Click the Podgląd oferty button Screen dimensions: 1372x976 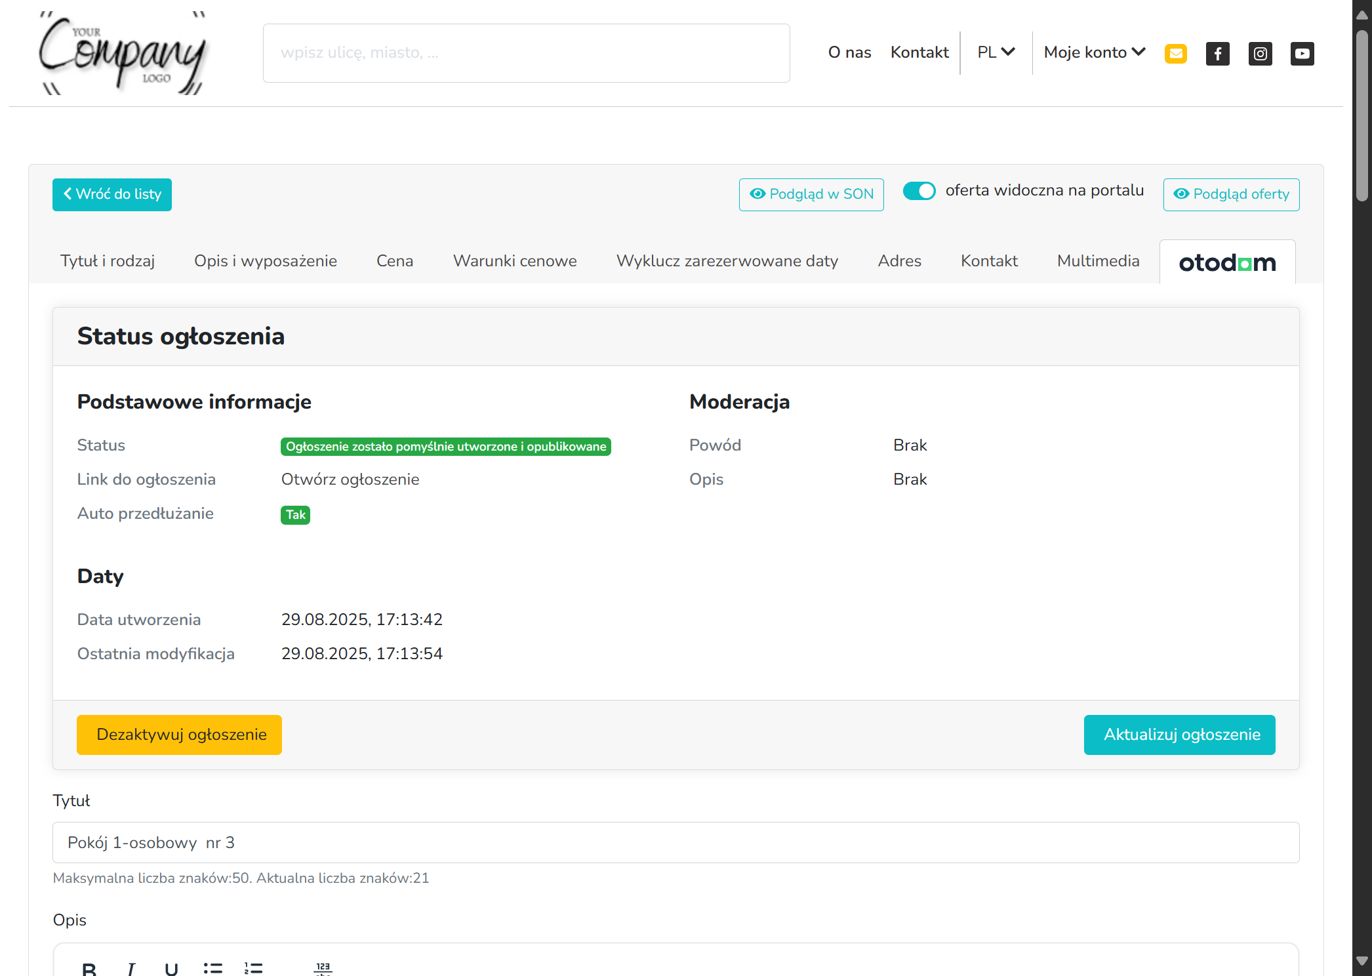coord(1232,195)
